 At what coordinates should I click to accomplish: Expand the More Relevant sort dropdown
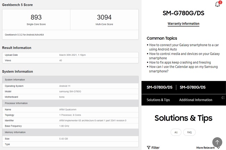[208, 148]
